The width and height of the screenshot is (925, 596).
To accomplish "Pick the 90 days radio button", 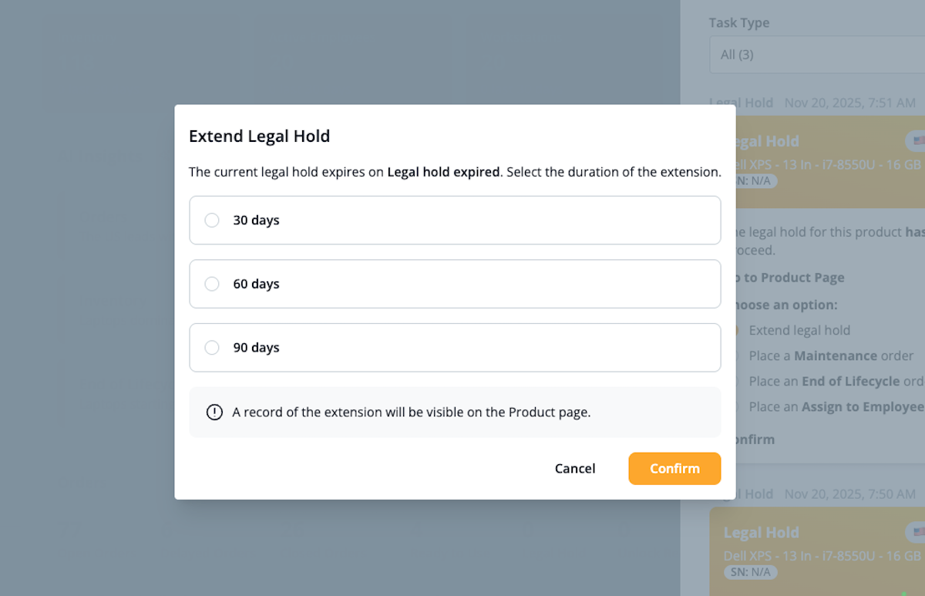I will coord(212,348).
